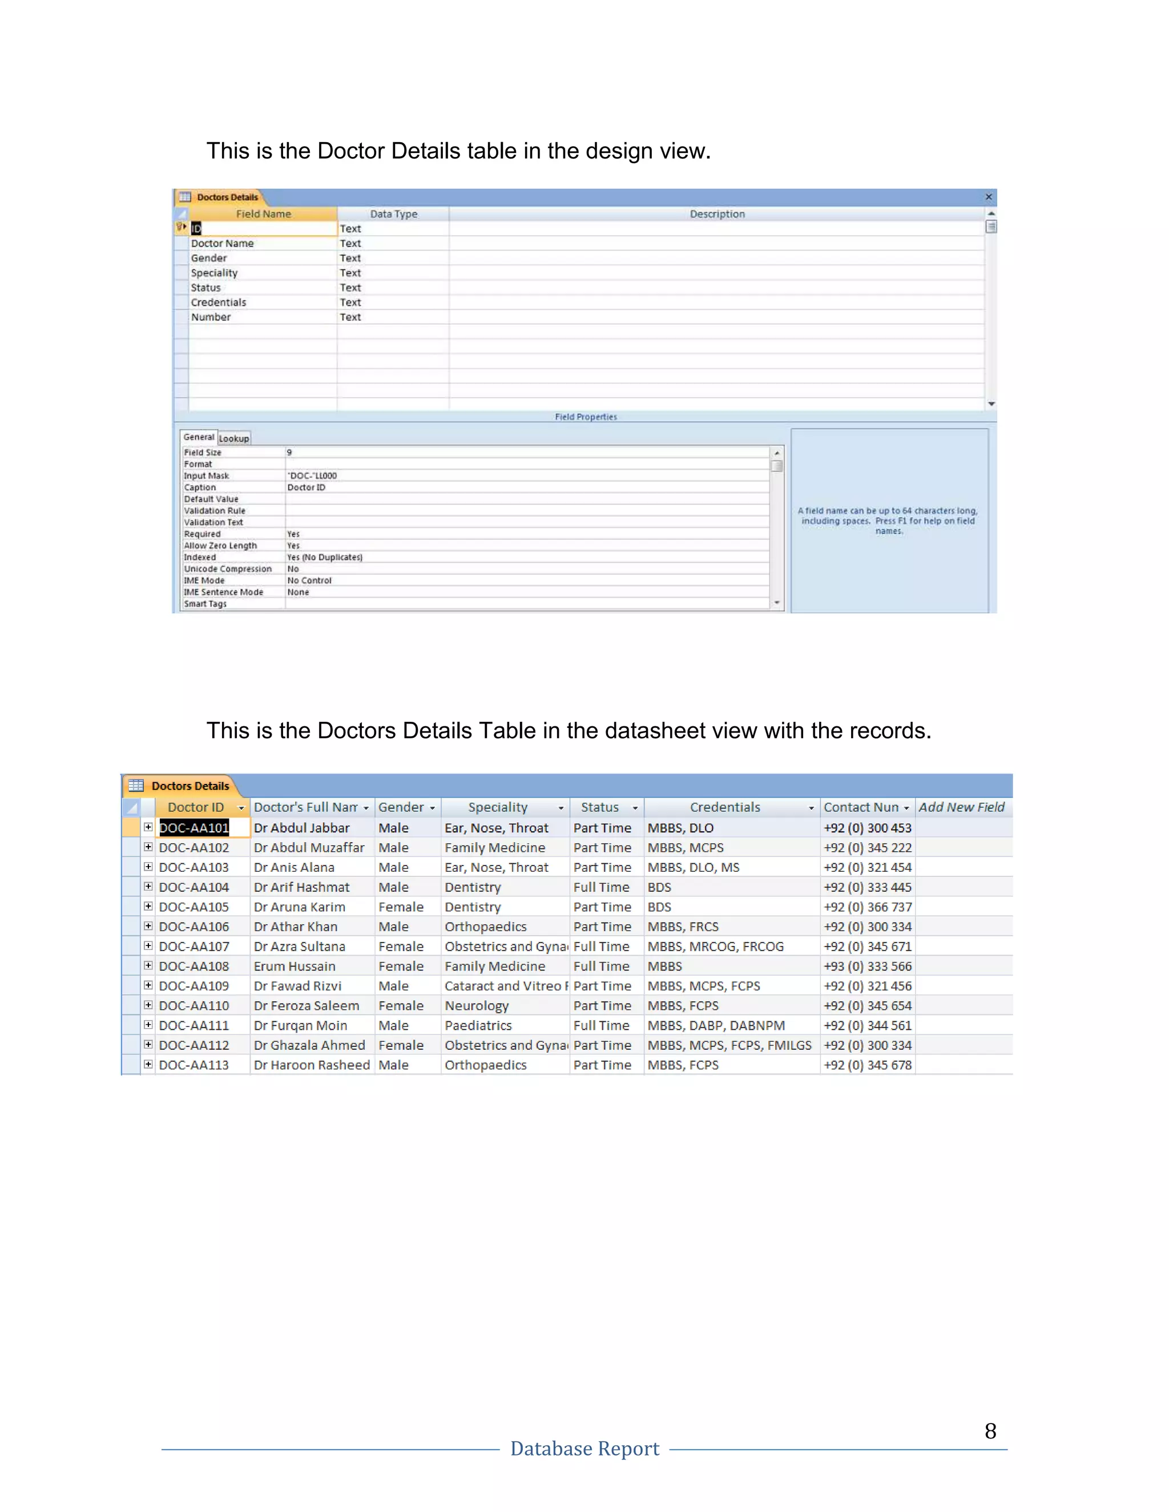Click the Default Value property box
Screen dimensions: 1169x1512
tap(528, 499)
